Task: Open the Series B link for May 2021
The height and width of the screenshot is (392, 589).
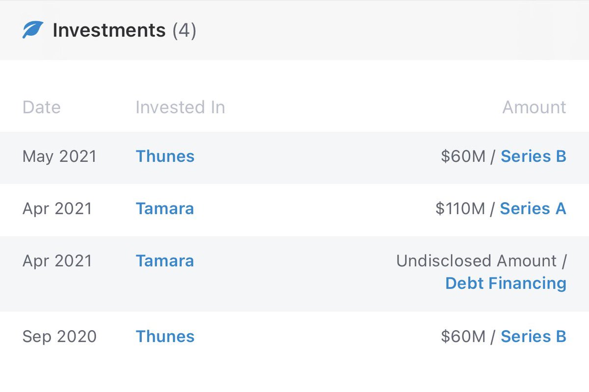Action: pyautogui.click(x=533, y=157)
